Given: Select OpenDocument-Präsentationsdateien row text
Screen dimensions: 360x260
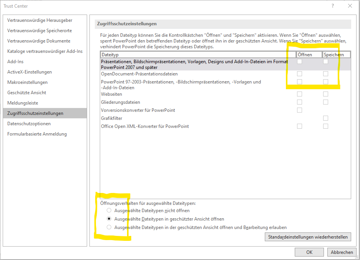Looking at the screenshot, I should click(139, 74).
